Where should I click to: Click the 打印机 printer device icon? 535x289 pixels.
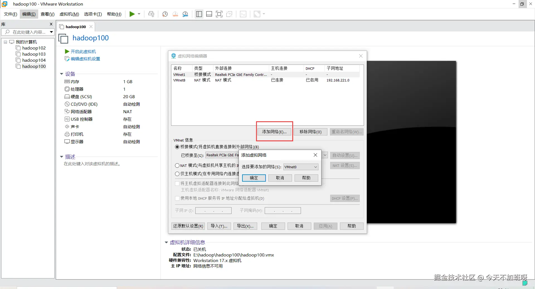coord(67,134)
